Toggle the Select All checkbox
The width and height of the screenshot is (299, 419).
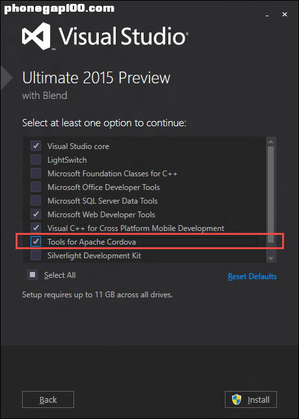point(32,275)
